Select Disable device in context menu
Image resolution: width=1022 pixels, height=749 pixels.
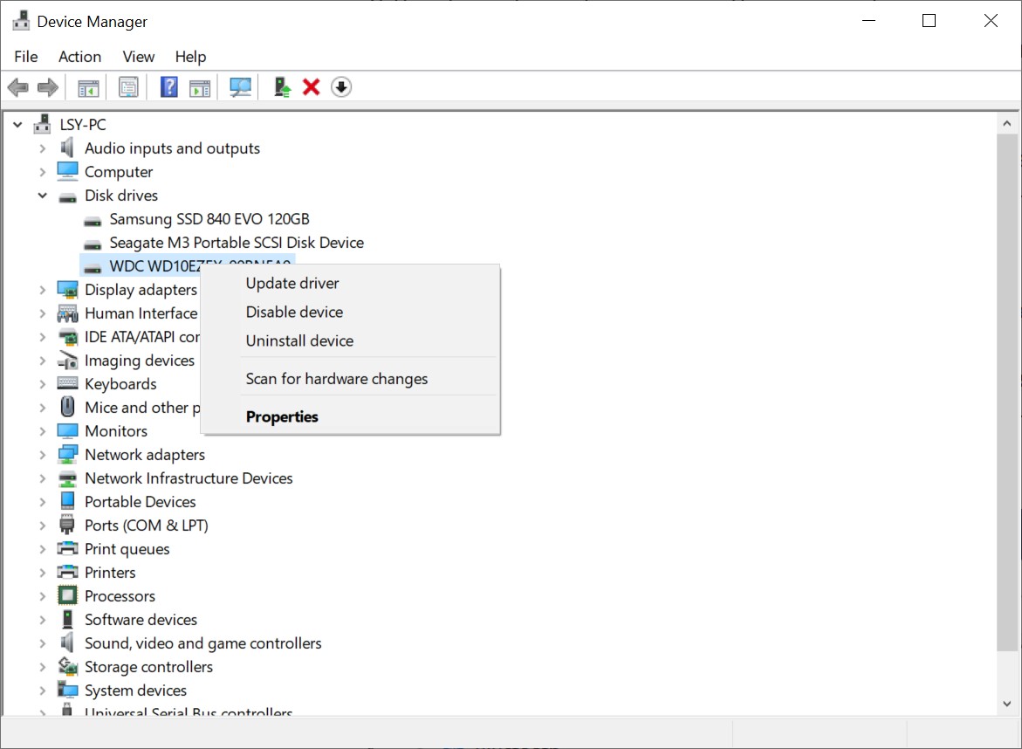pos(294,312)
